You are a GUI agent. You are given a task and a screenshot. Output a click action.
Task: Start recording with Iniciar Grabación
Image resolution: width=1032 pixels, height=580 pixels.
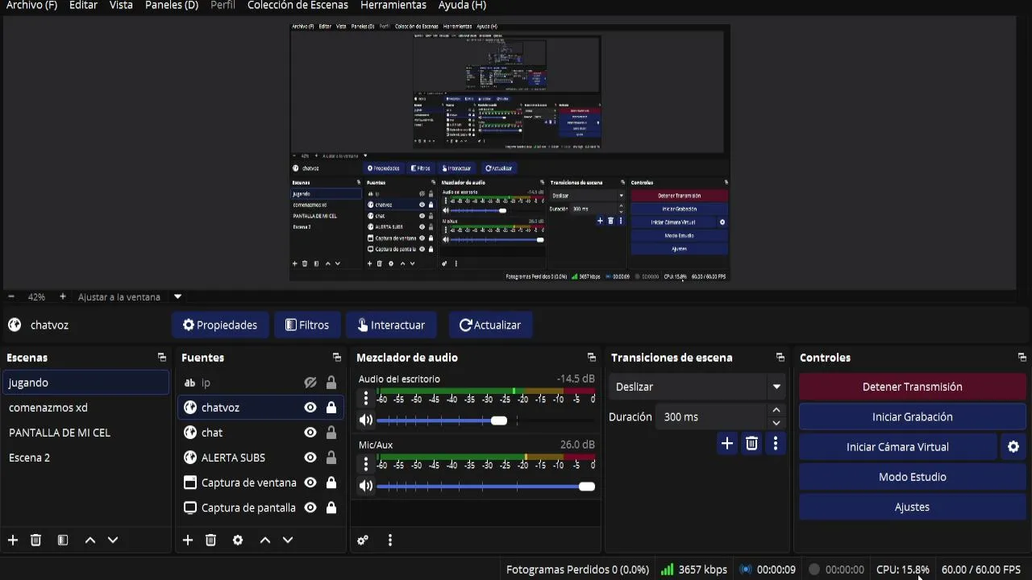coord(913,416)
